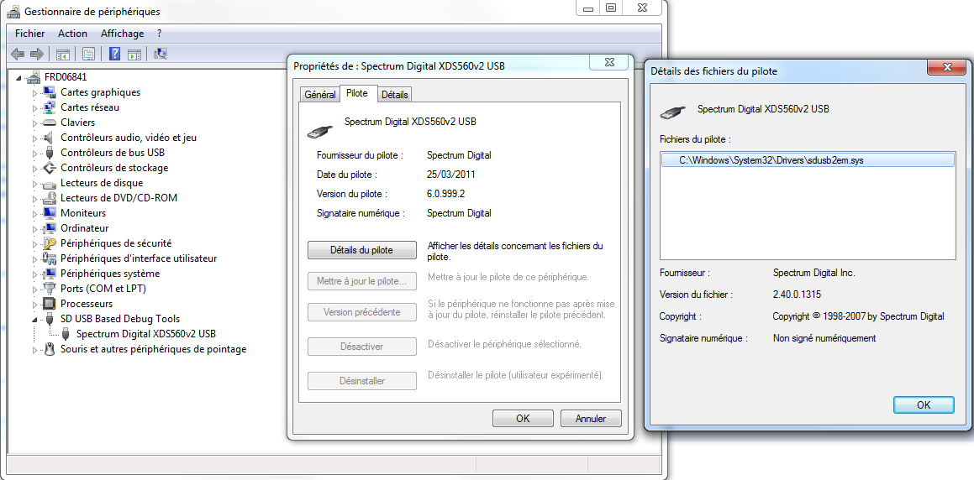Scan for hardware changes toolbar icon
Viewport: 974px width, 480px height.
[x=161, y=54]
